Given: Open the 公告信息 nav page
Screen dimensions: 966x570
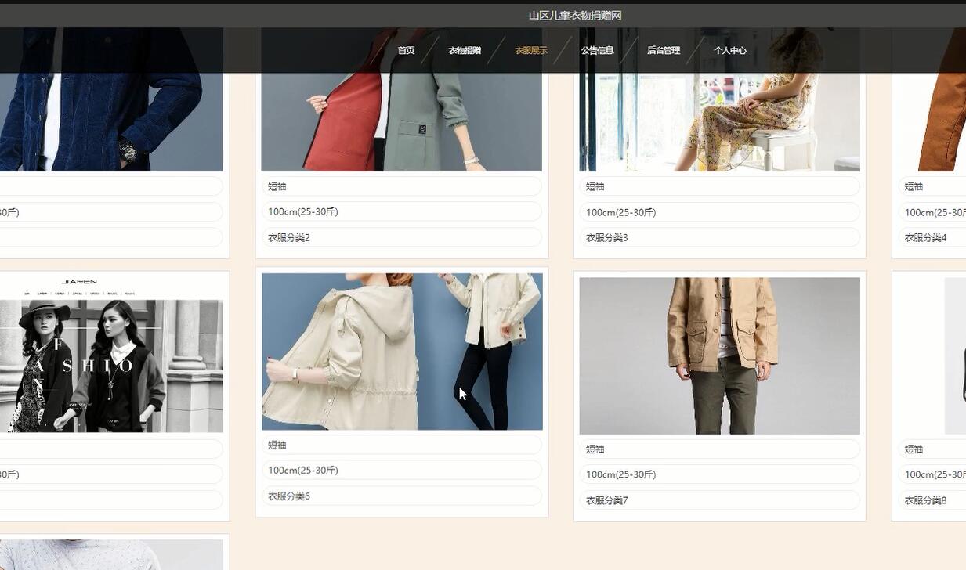Looking at the screenshot, I should [597, 50].
